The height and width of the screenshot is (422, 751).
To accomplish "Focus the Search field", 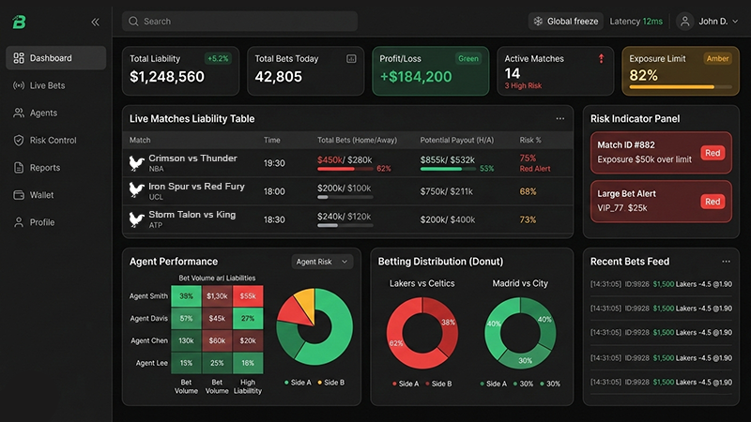I will click(x=239, y=22).
